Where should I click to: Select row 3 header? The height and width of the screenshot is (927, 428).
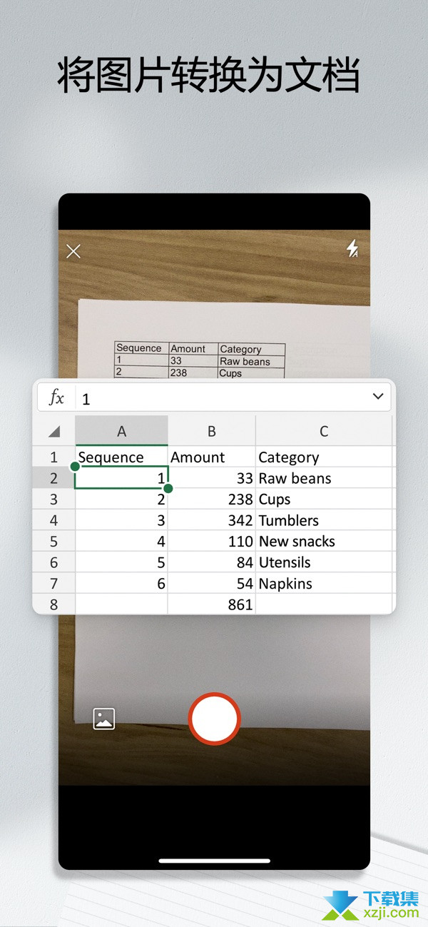(x=53, y=499)
